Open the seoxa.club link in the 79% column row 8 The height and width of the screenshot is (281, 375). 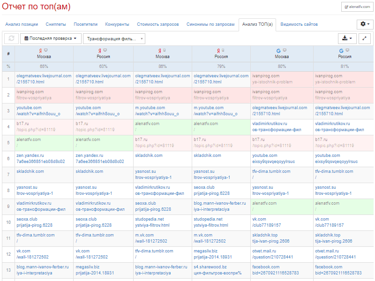[x=212, y=191]
